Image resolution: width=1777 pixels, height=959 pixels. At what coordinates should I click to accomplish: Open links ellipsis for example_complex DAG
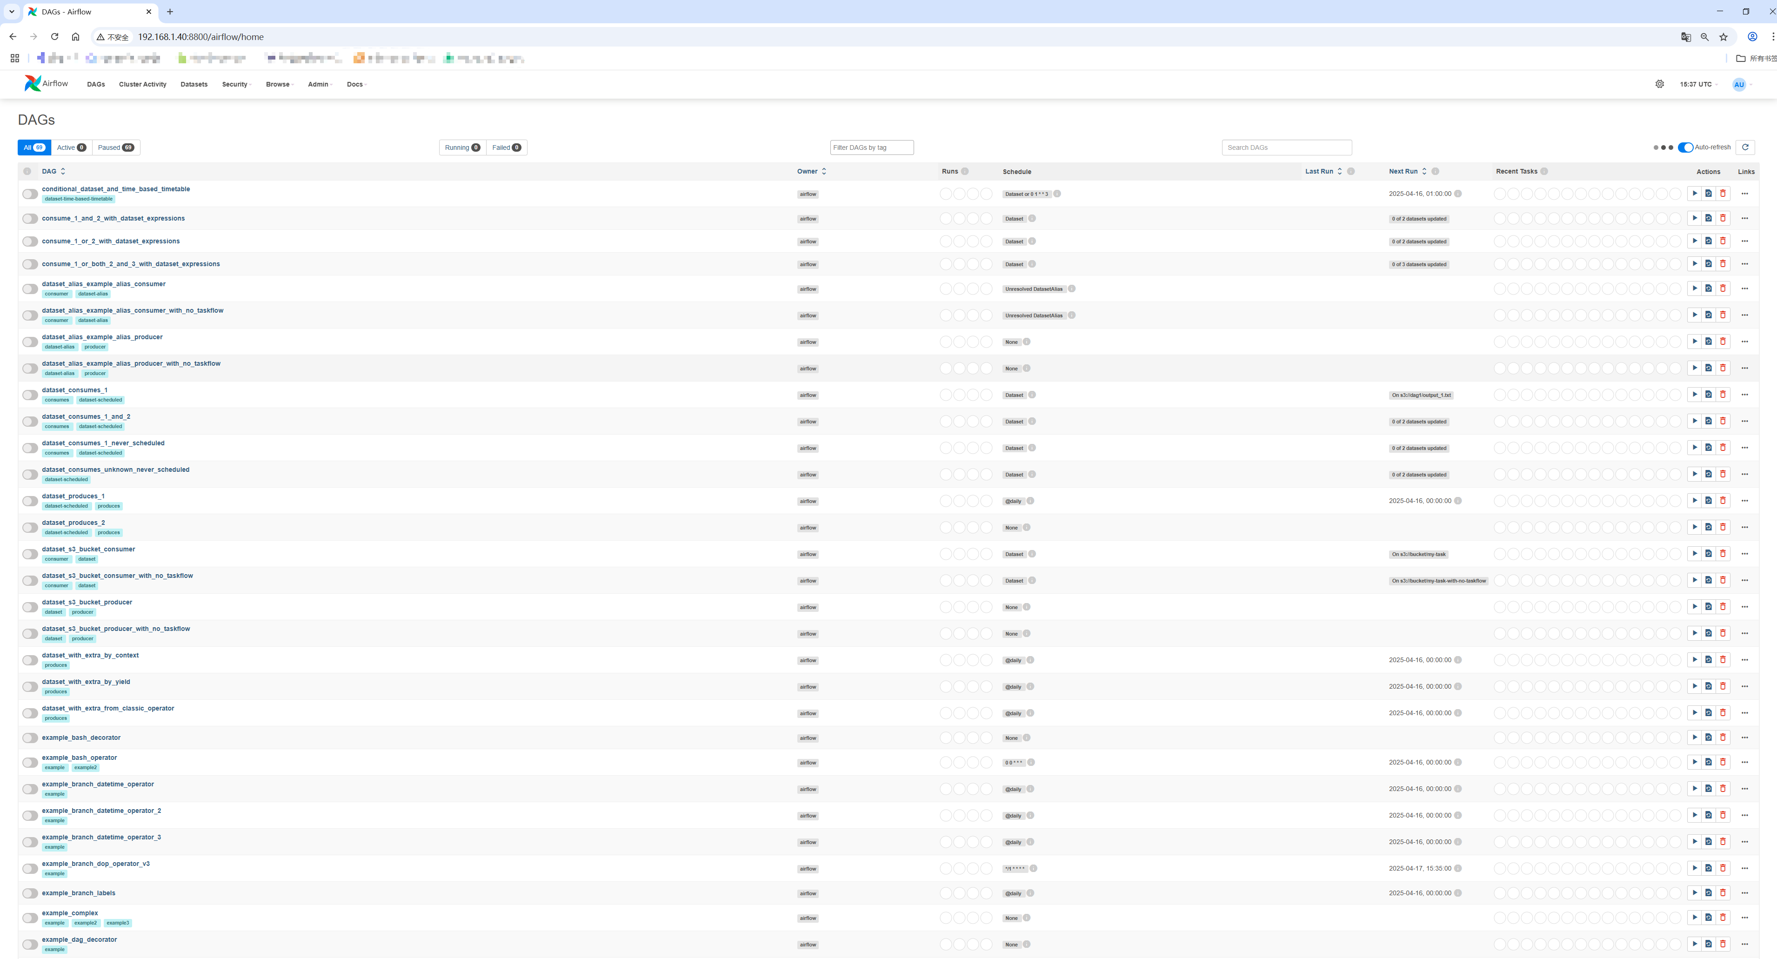point(1744,918)
